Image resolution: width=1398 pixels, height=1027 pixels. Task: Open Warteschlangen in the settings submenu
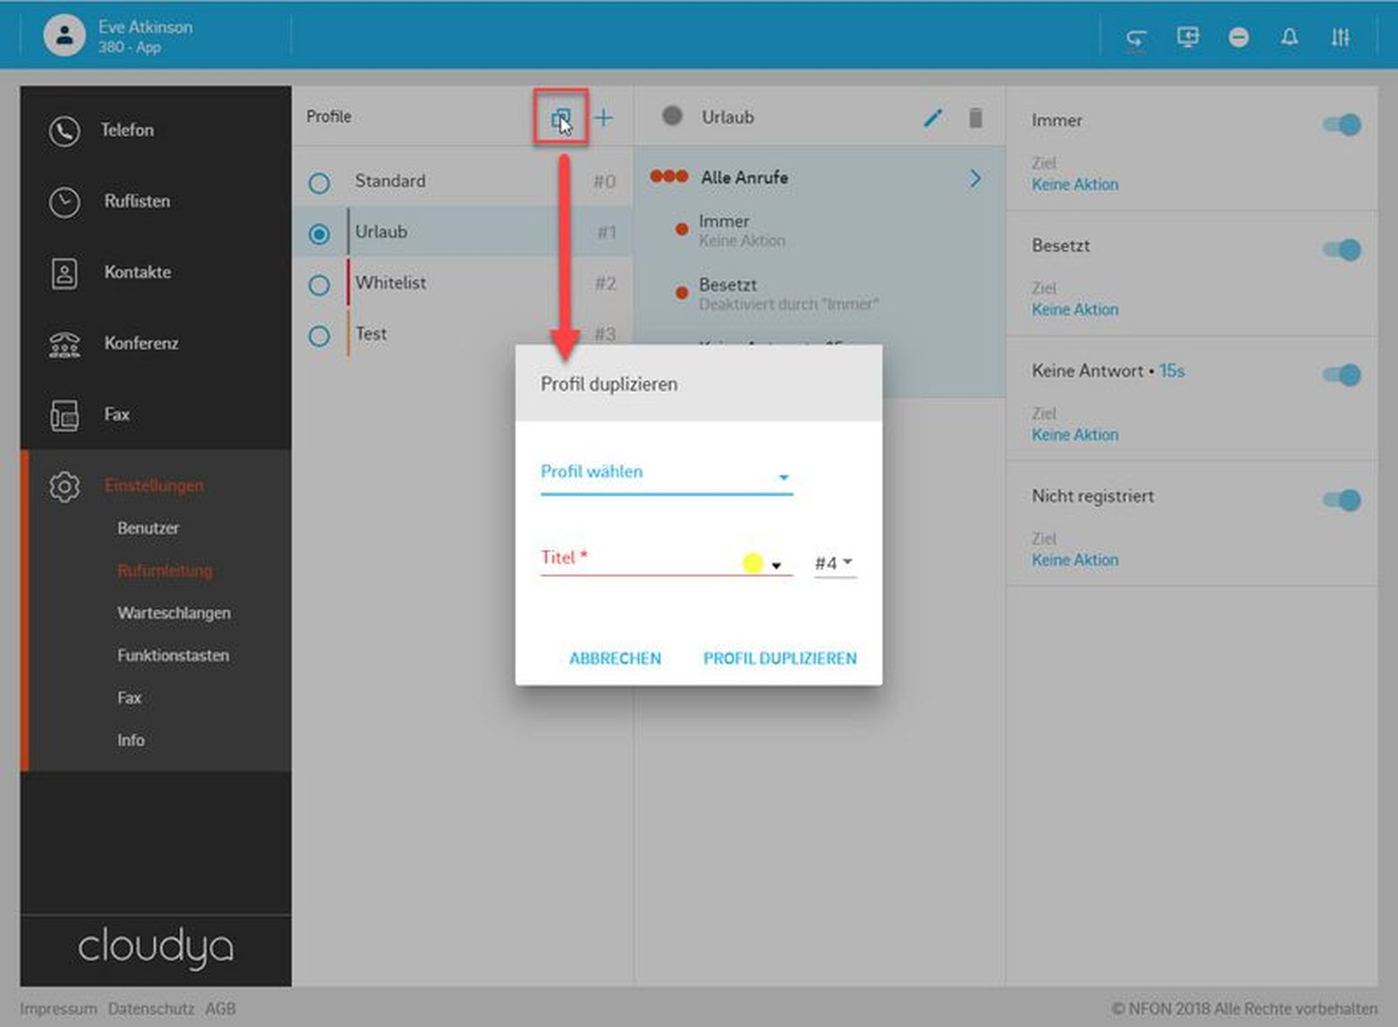pyautogui.click(x=173, y=613)
